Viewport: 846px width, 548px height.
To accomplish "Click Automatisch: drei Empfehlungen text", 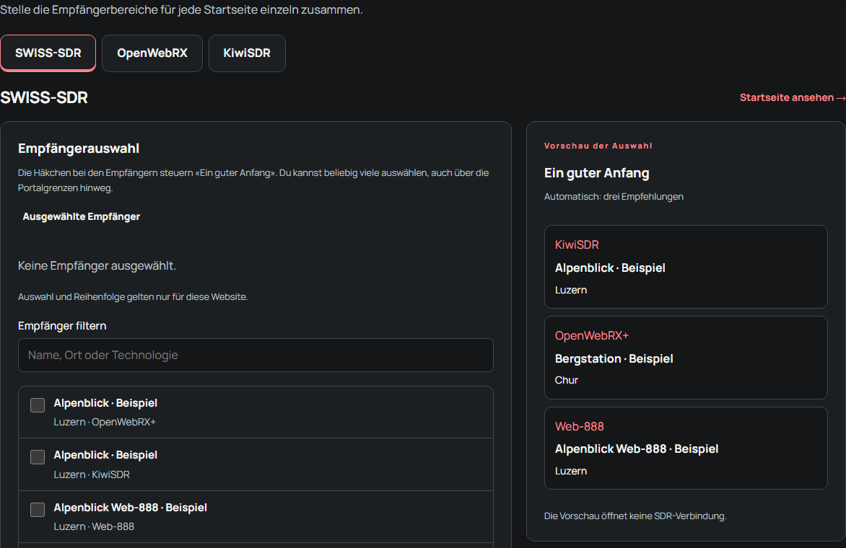I will point(614,197).
